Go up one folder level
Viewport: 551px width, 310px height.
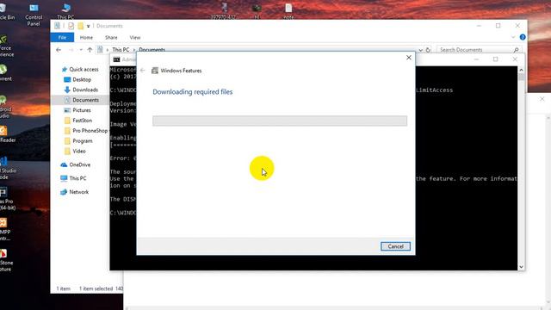pos(90,50)
